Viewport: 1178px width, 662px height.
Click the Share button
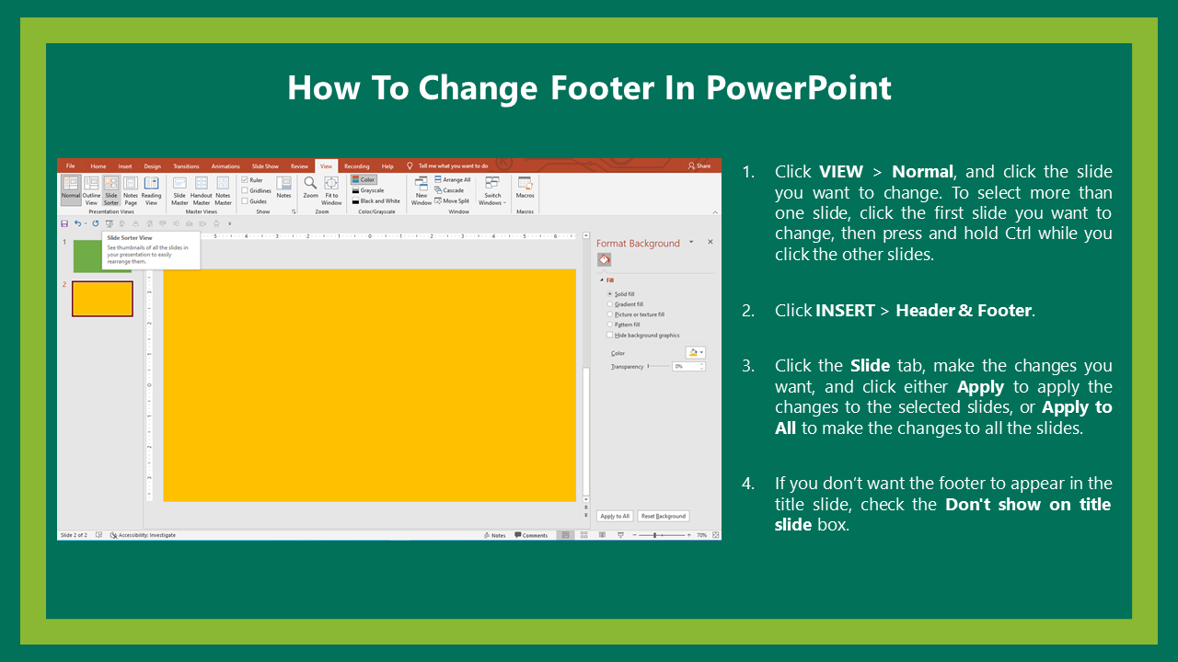(x=699, y=165)
